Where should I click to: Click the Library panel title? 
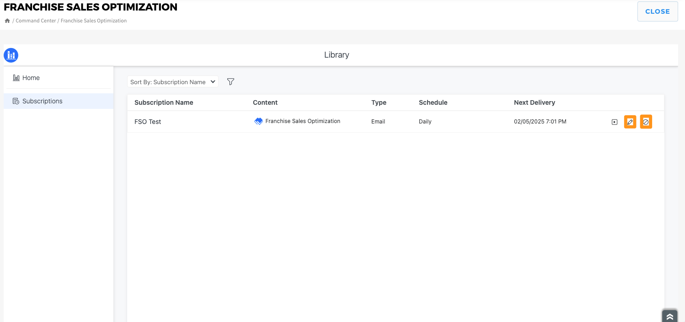pos(337,55)
